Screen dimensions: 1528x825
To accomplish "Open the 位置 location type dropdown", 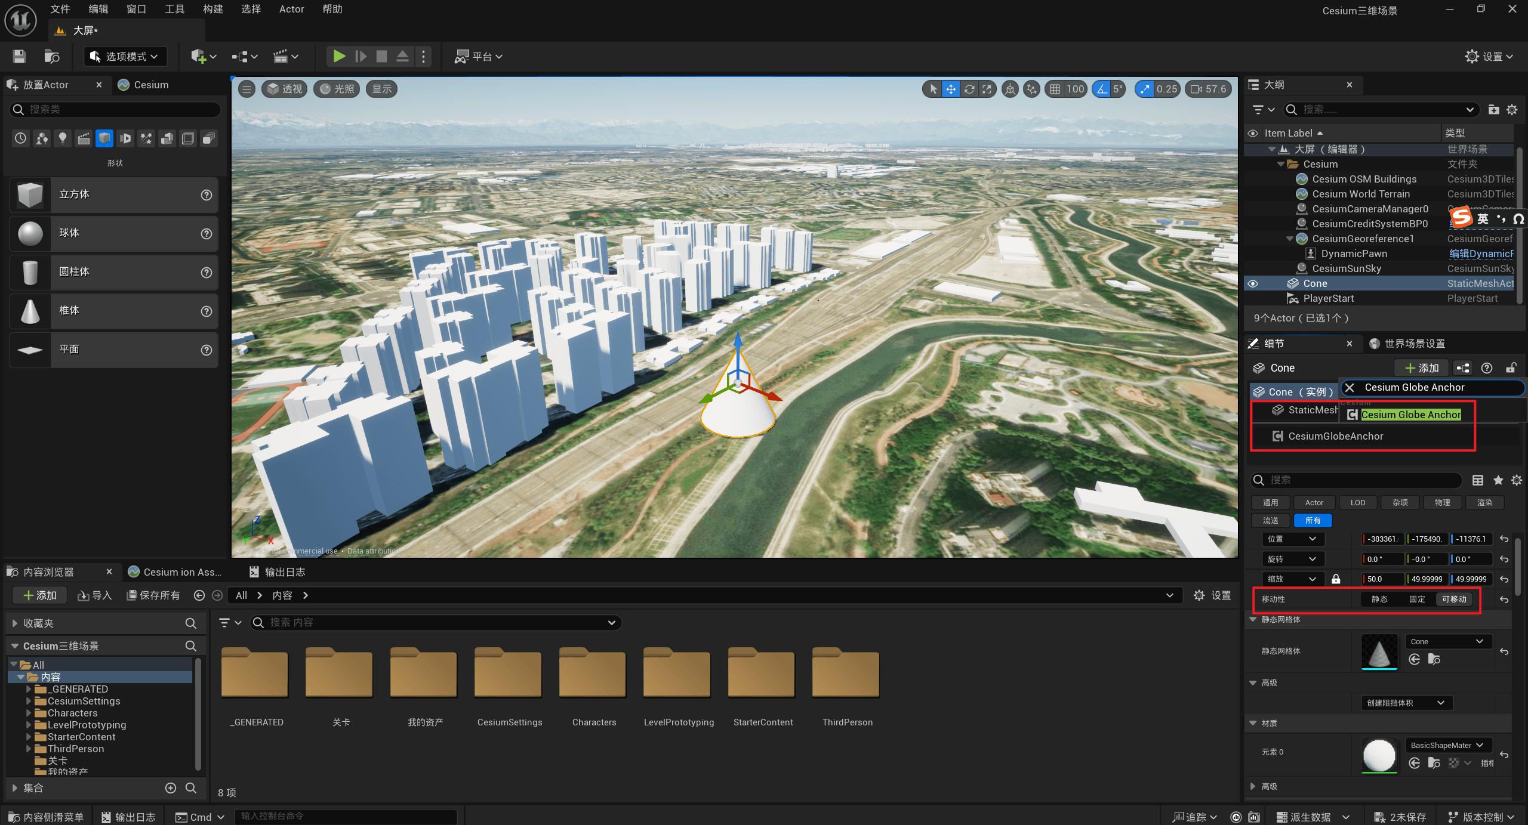I will pyautogui.click(x=1292, y=539).
